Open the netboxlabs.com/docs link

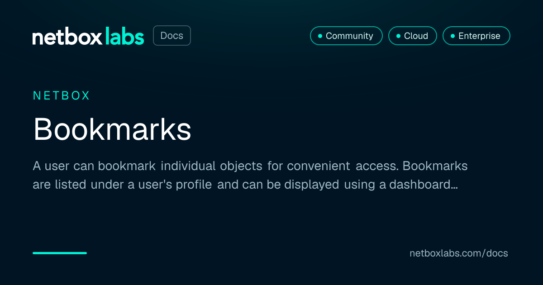click(x=459, y=253)
